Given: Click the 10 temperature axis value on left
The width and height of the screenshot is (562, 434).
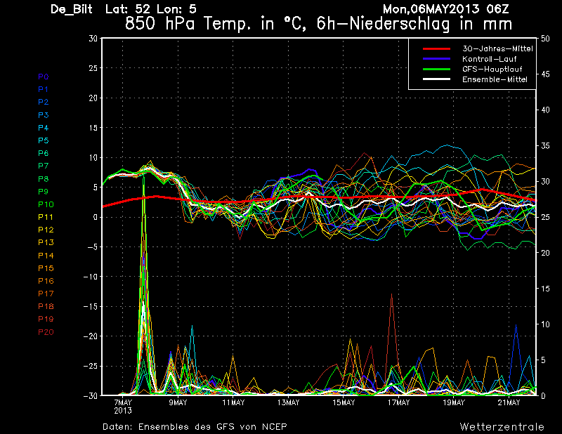Looking at the screenshot, I should [93, 158].
